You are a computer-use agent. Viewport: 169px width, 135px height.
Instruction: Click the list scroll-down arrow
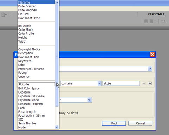coord(57,127)
